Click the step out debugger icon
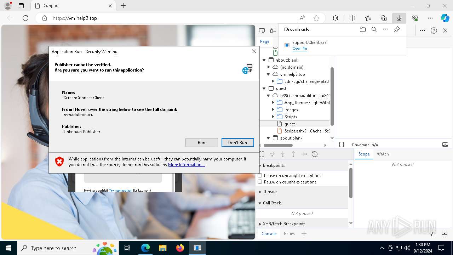This screenshot has height=255, width=453. pos(293,154)
